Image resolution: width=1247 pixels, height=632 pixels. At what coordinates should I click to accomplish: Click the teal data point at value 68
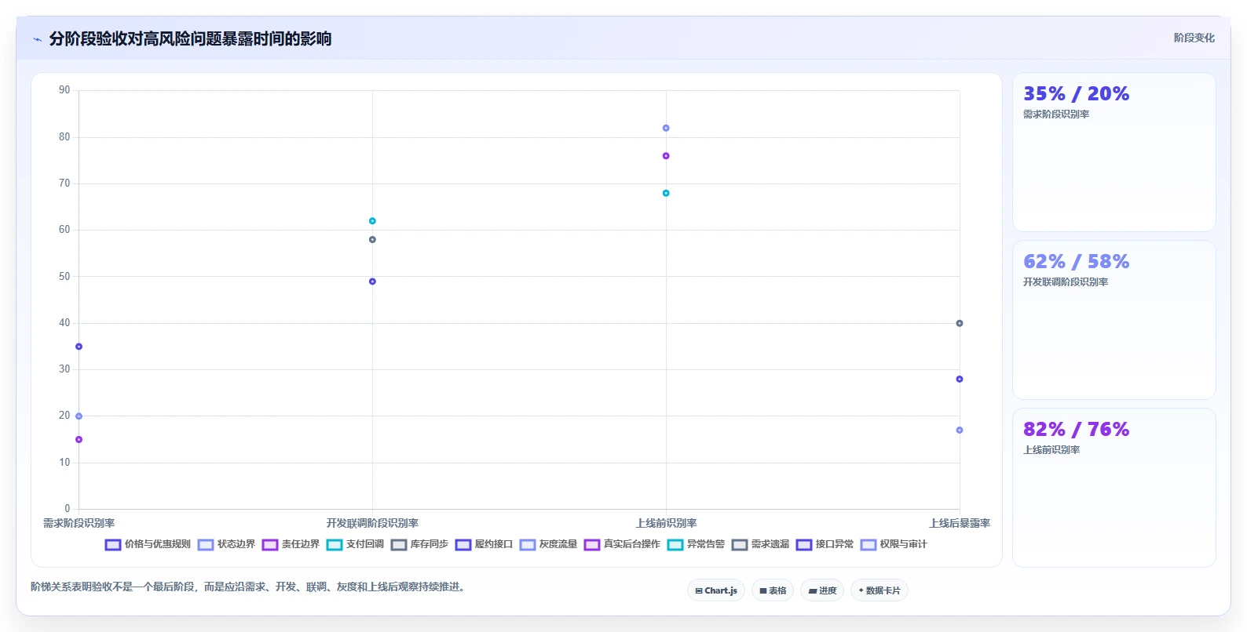point(666,193)
